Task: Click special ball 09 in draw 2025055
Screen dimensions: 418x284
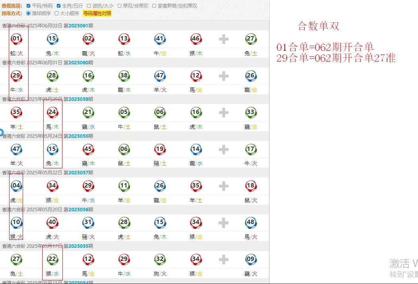Action: [x=251, y=259]
